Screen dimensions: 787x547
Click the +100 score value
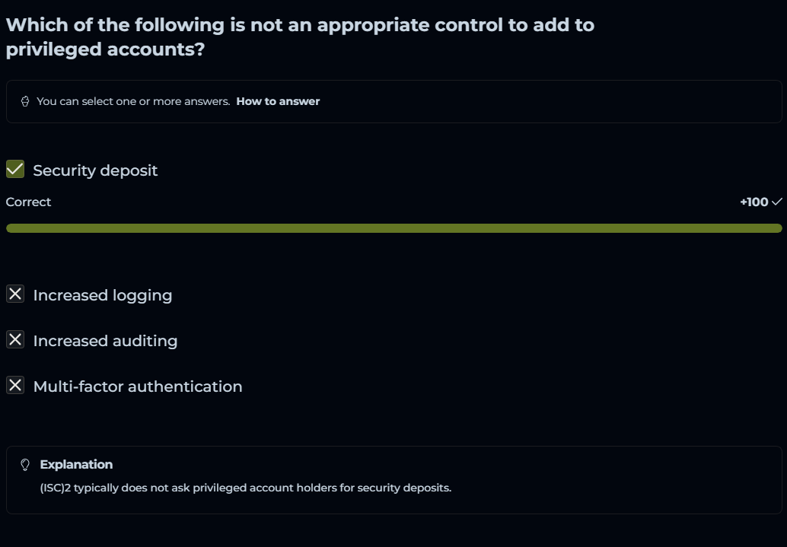pos(754,202)
